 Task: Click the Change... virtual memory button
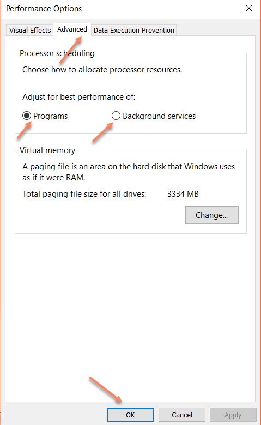(x=211, y=215)
